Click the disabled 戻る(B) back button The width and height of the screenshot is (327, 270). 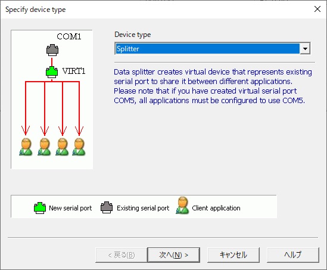point(122,255)
